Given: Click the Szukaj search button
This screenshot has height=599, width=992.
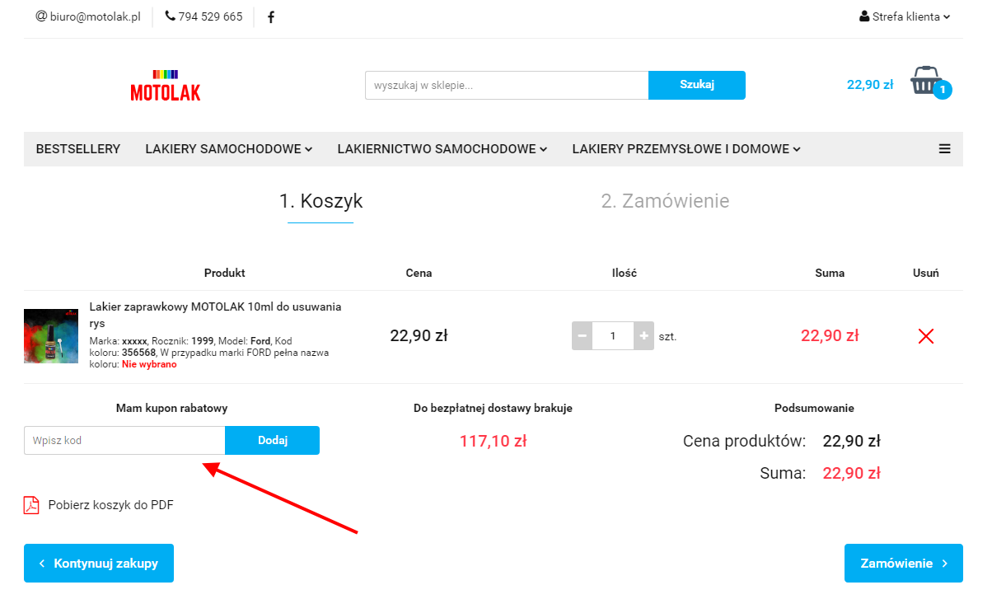Looking at the screenshot, I should 697,85.
